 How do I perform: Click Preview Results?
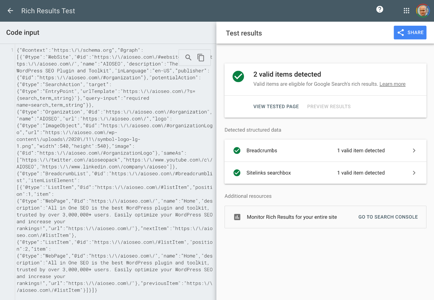tap(329, 107)
